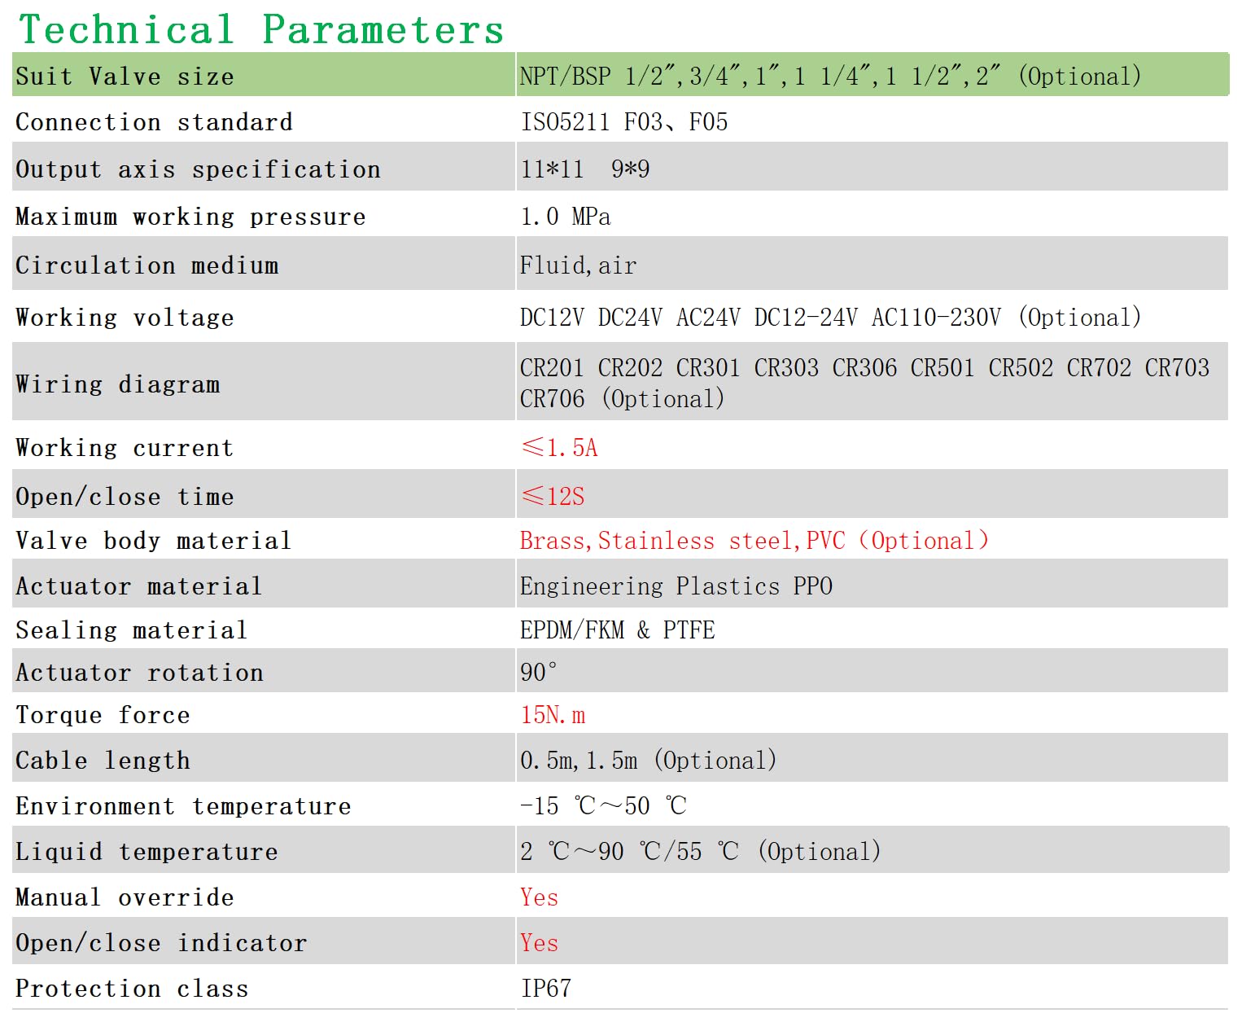Viewport: 1242px width, 1022px height.
Task: Click the red "Yes" for Open/close indicator
Action: (539, 943)
